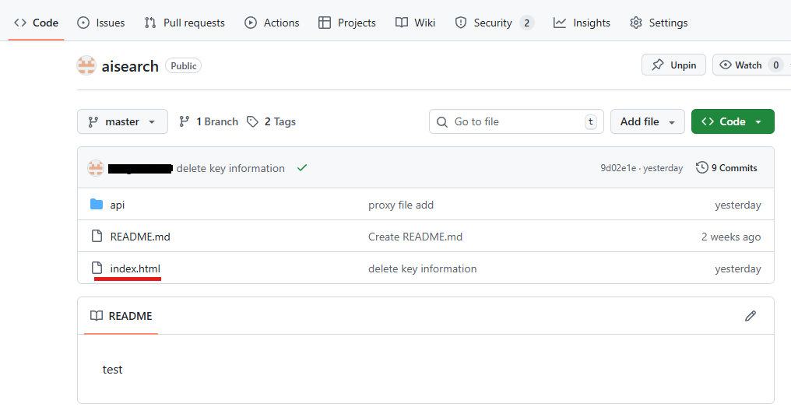Open the index.html file
Screen dimensions: 791x407
[135, 268]
